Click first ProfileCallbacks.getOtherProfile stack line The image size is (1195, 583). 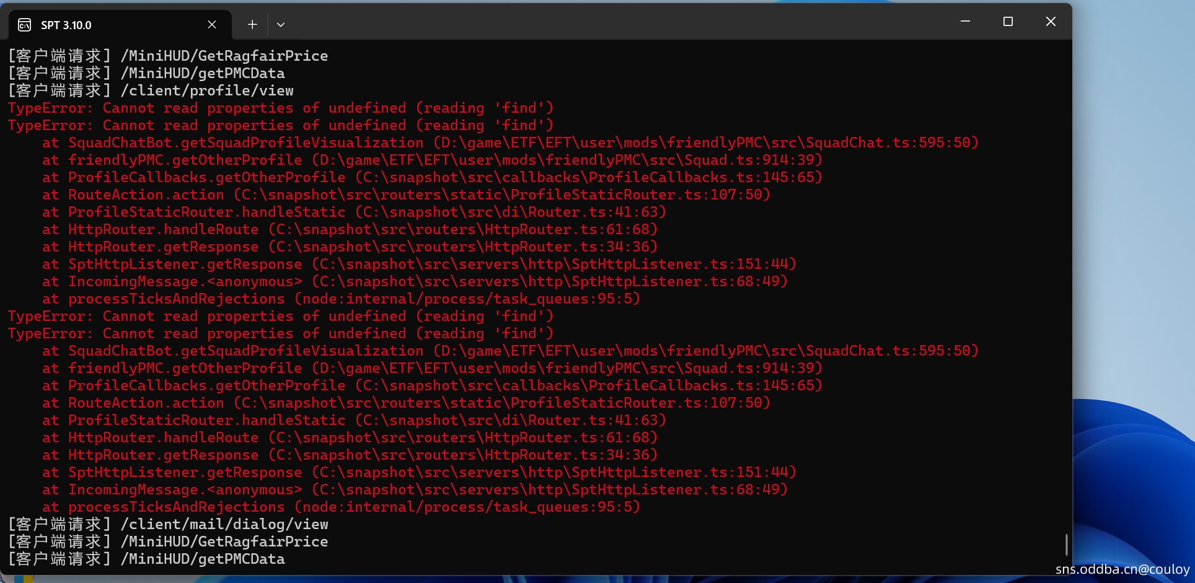pos(433,177)
